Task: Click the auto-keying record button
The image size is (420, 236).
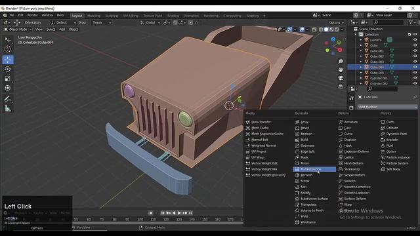Action: [151, 213]
